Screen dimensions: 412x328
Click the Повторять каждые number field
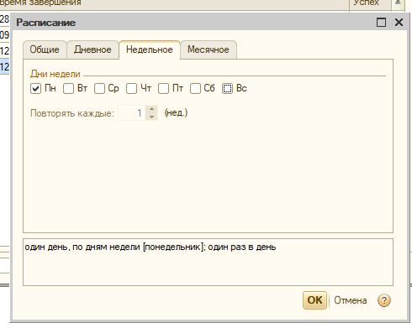coord(131,113)
